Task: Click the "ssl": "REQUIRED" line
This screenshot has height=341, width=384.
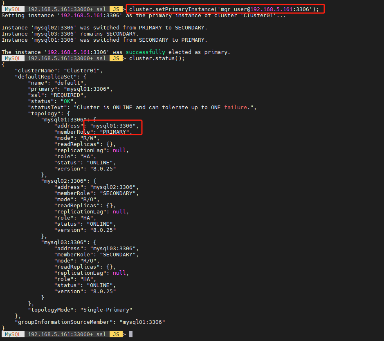Action: point(57,95)
